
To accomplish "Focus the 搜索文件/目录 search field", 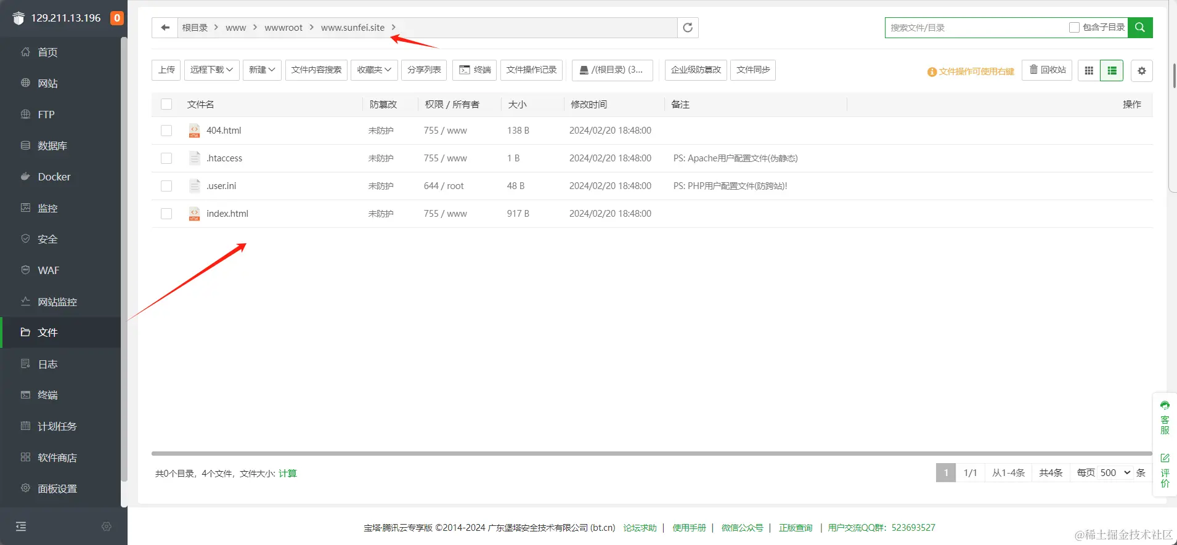I will (x=976, y=28).
